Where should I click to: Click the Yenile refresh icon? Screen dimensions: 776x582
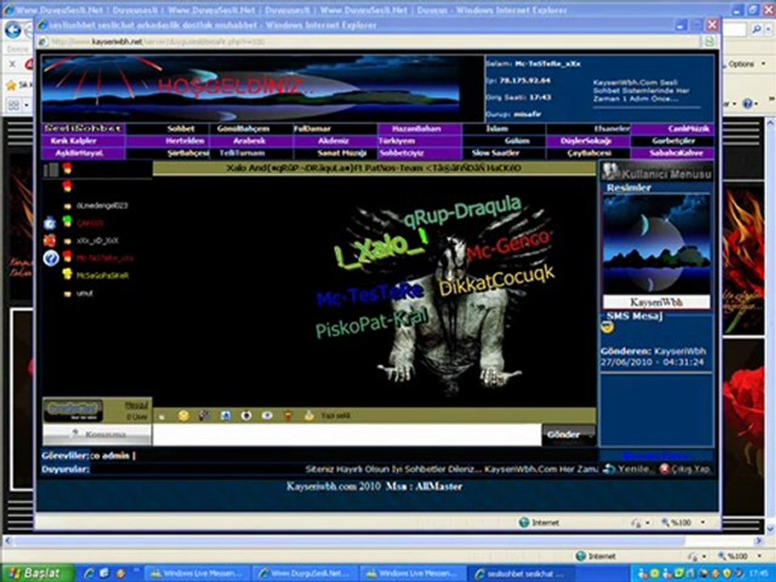point(609,468)
